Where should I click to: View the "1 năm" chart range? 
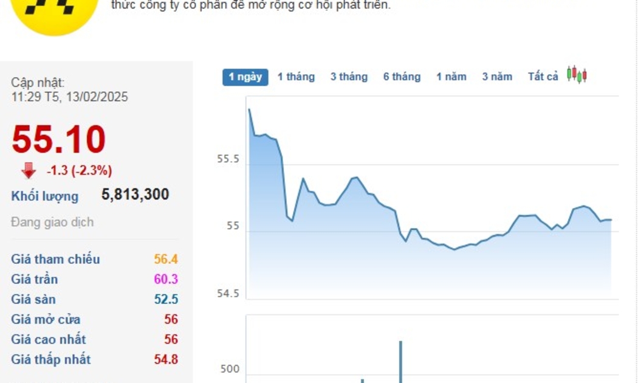coord(451,77)
